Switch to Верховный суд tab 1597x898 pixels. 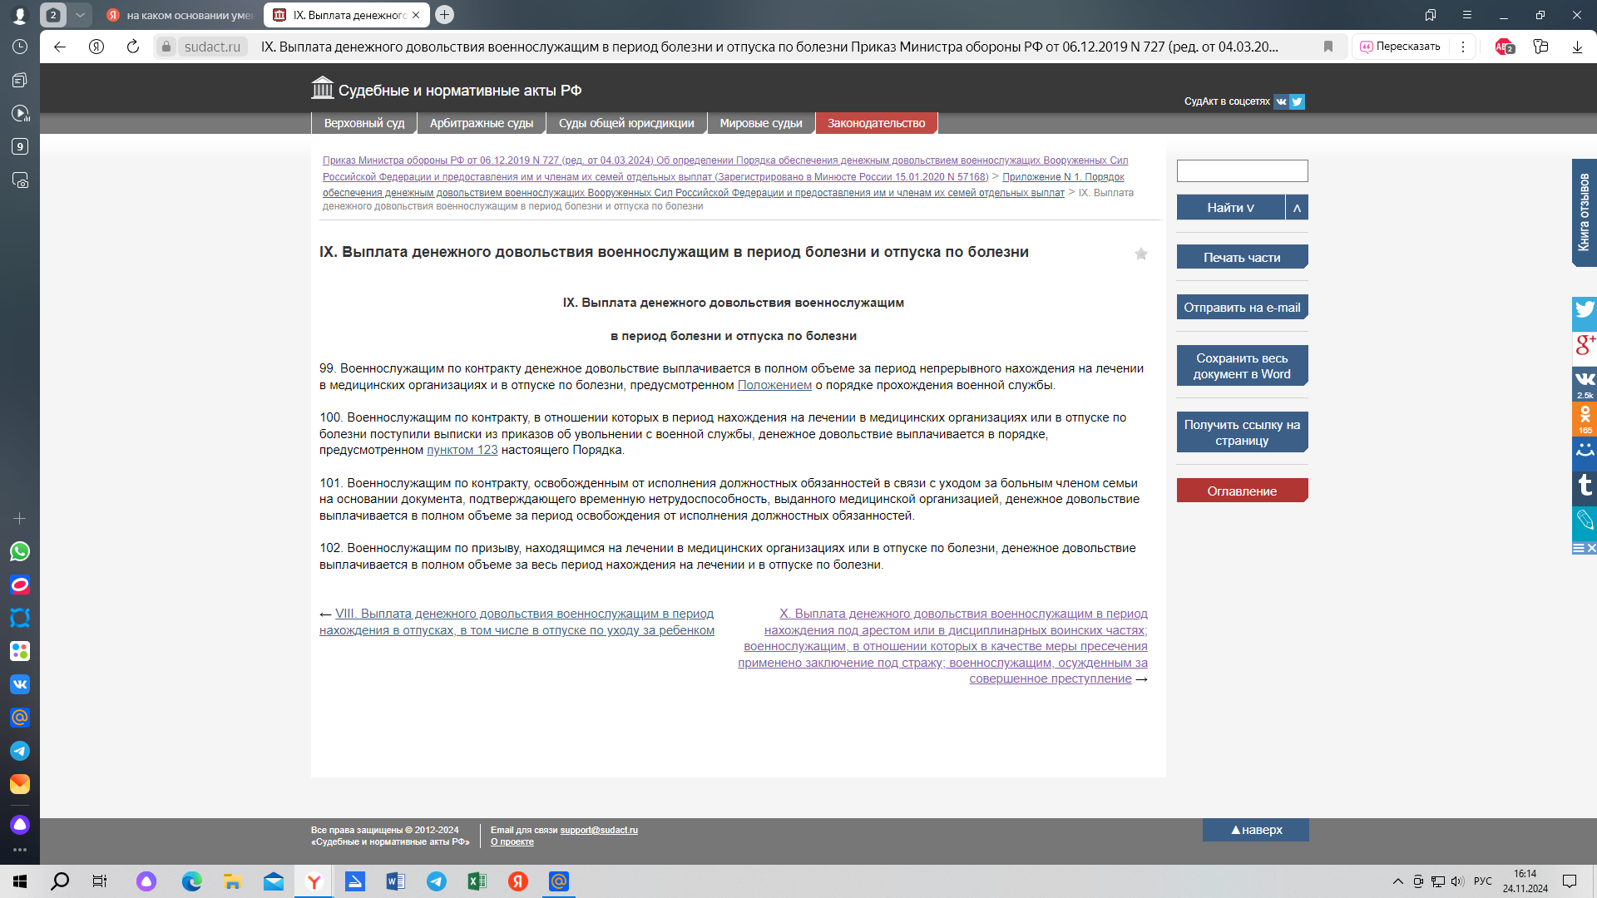pos(364,123)
